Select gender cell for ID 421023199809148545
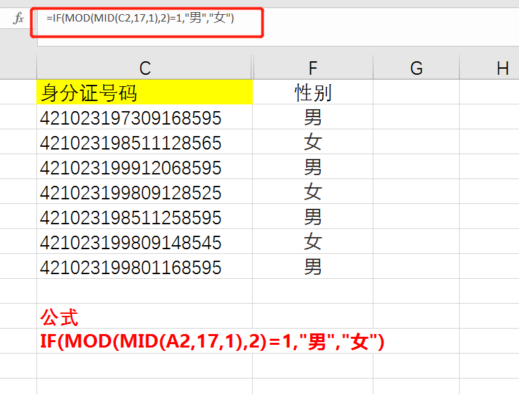Screen dimensions: 519x394 click(x=313, y=242)
